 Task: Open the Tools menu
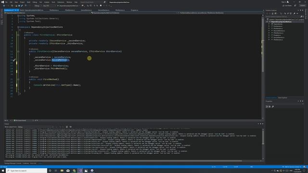click(53, 2)
